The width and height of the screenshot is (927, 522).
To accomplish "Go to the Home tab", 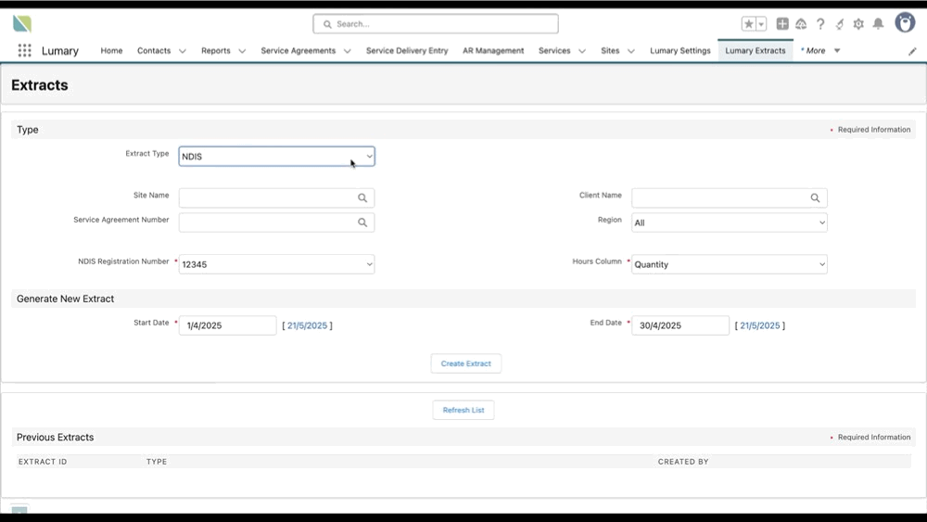I will [111, 51].
